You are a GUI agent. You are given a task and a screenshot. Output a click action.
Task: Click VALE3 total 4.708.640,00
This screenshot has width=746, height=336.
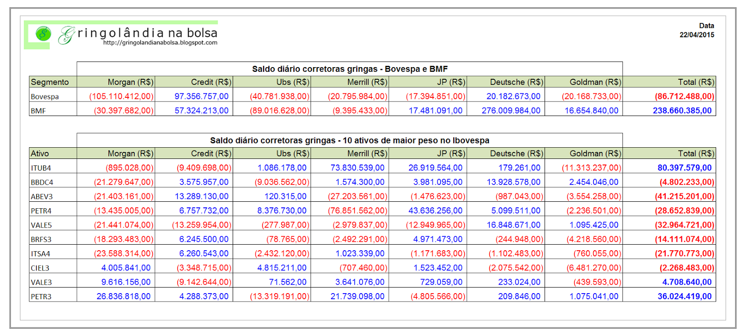(687, 282)
